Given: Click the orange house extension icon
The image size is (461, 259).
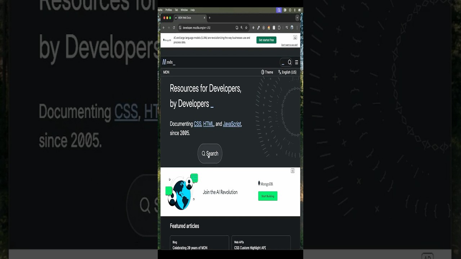Looking at the screenshot, I should coord(269,28).
